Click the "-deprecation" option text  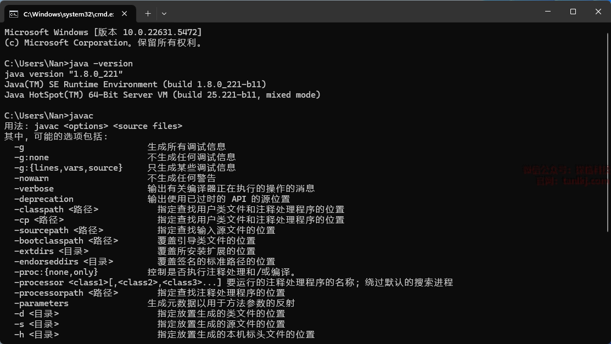coord(43,199)
